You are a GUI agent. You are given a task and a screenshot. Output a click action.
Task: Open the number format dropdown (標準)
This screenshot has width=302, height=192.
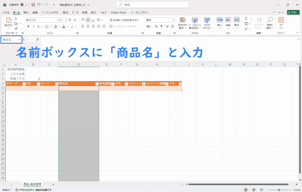(173, 20)
